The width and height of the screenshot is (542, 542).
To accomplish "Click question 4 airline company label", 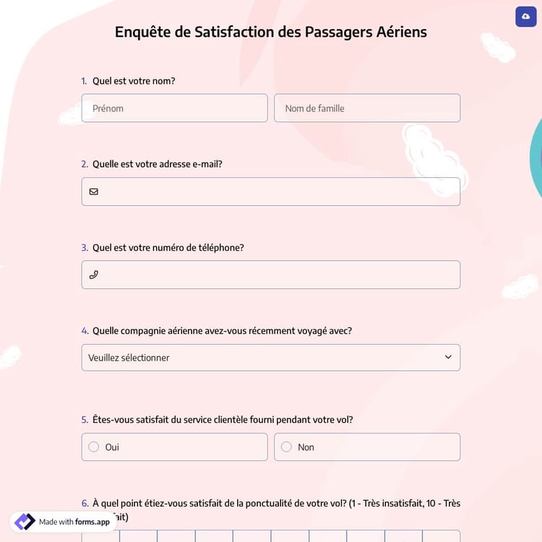I will click(222, 331).
